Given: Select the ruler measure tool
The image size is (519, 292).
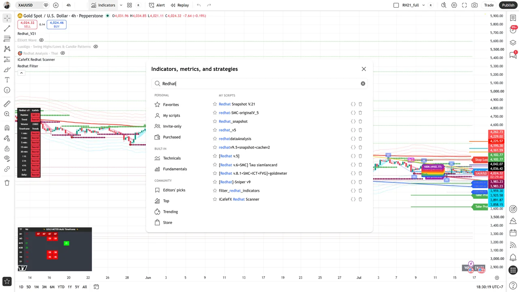Looking at the screenshot, I should click(7, 104).
